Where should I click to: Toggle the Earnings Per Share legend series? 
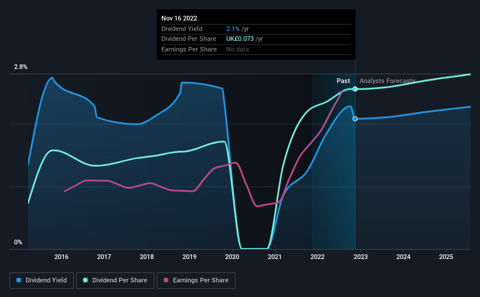(196, 281)
